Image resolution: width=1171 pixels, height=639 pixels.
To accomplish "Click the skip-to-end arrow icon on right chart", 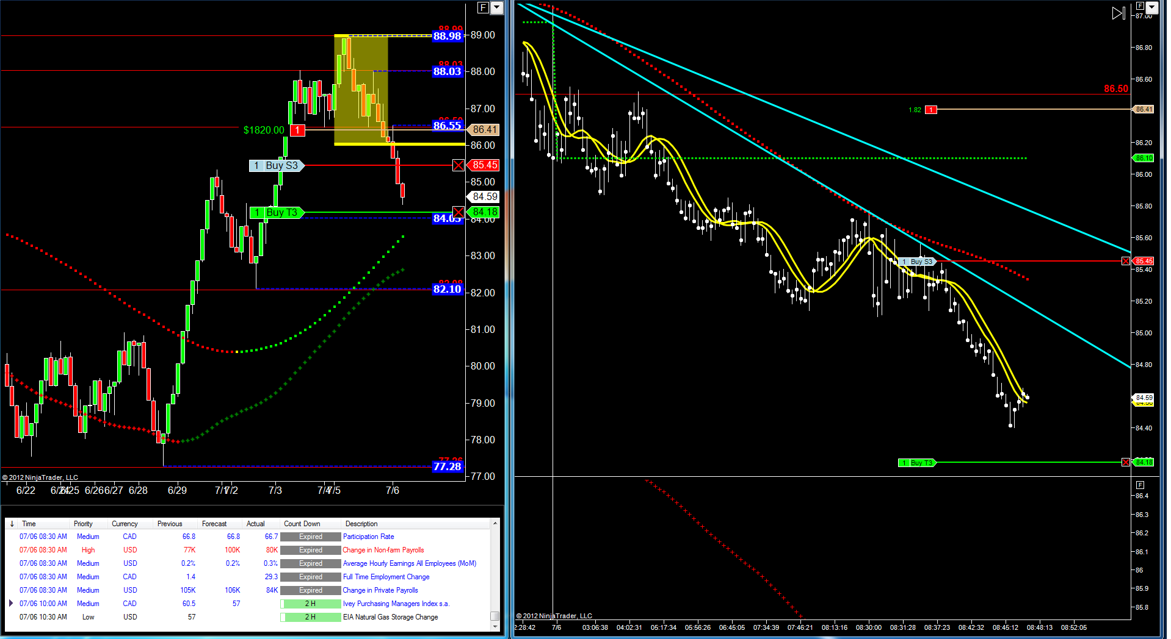I will 1118,13.
